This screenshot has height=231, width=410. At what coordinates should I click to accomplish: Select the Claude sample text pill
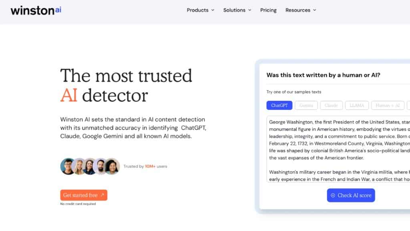click(x=331, y=105)
